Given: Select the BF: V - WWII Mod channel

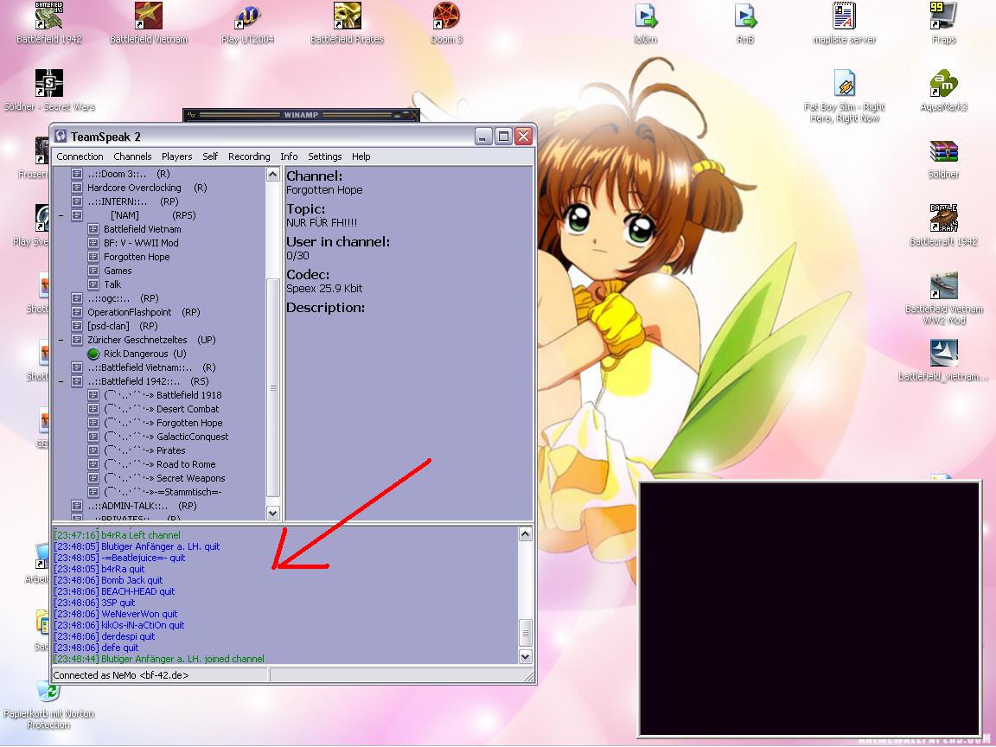Looking at the screenshot, I should pos(141,243).
